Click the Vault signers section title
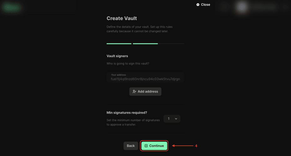291x156 pixels. (117, 56)
